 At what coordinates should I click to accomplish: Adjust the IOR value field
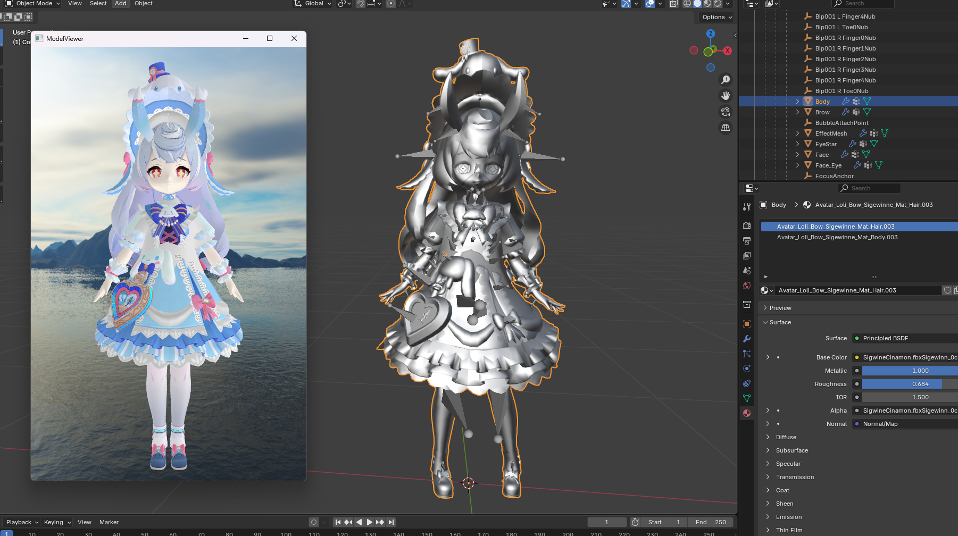910,397
